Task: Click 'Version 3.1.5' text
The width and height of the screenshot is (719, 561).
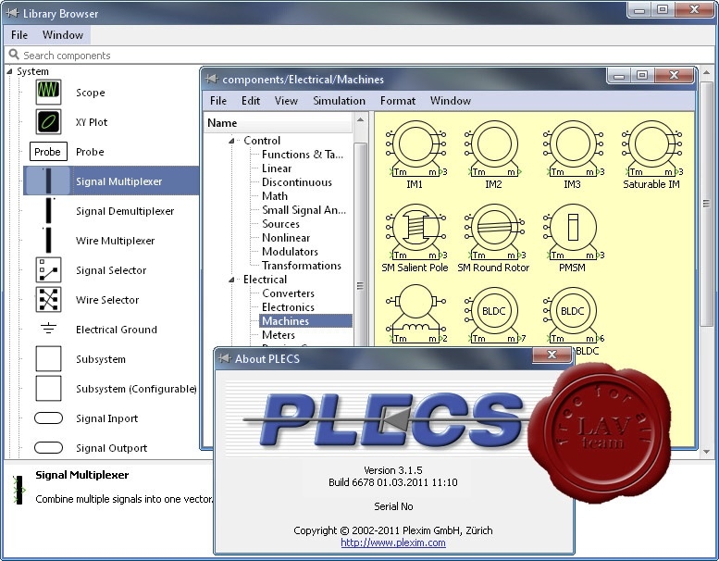Action: tap(393, 470)
